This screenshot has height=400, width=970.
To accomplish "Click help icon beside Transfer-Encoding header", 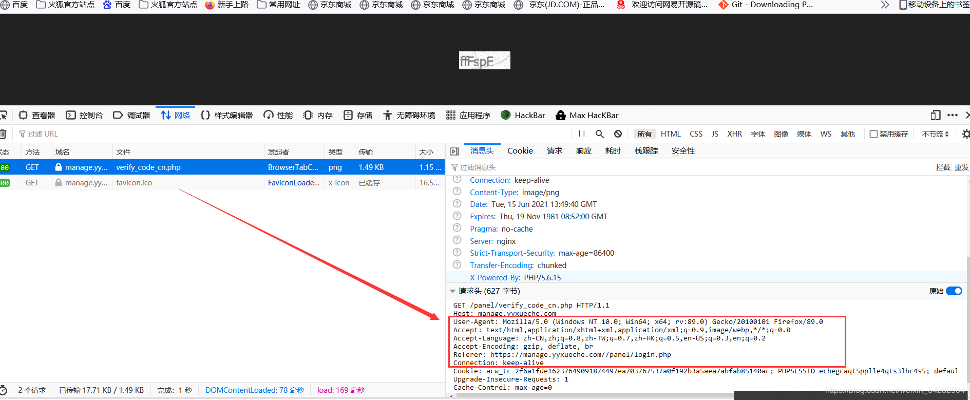I will (457, 264).
